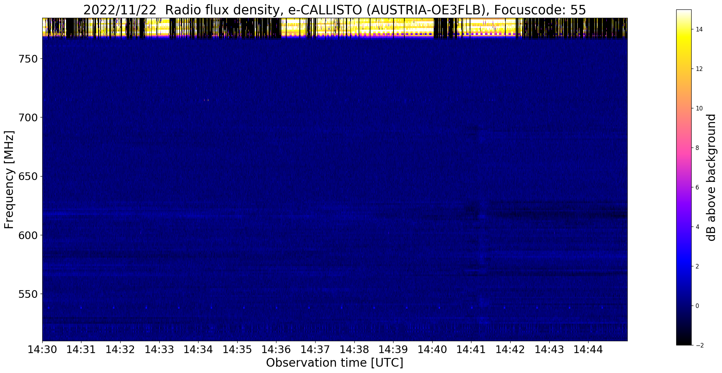
Task: Click the colorbar tick label 8
Action: [698, 148]
